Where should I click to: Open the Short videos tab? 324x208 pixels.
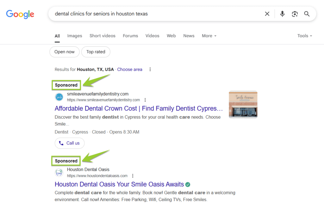pos(103,36)
